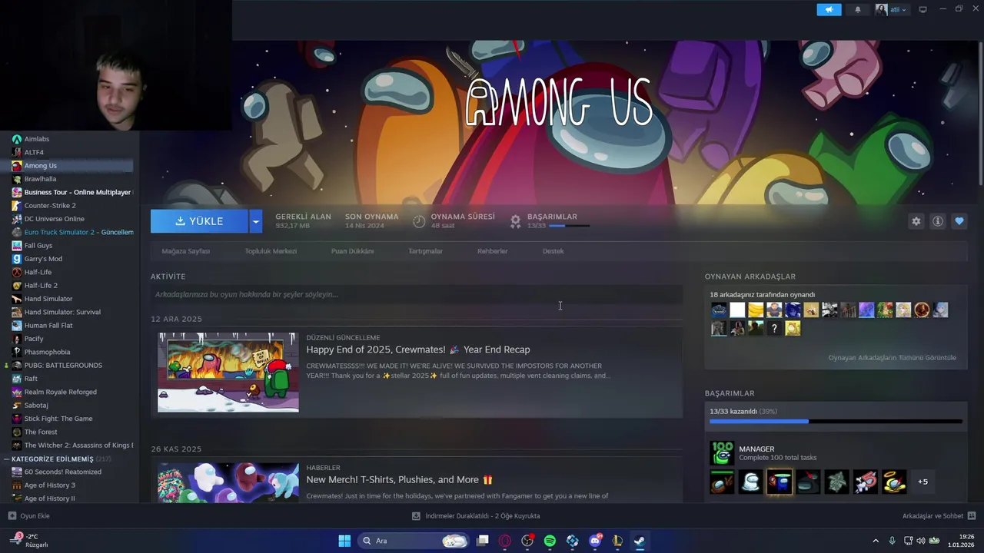Open Arkadaşlar ve Sohbet panel
Viewport: 984px width, 553px height.
coord(939,516)
